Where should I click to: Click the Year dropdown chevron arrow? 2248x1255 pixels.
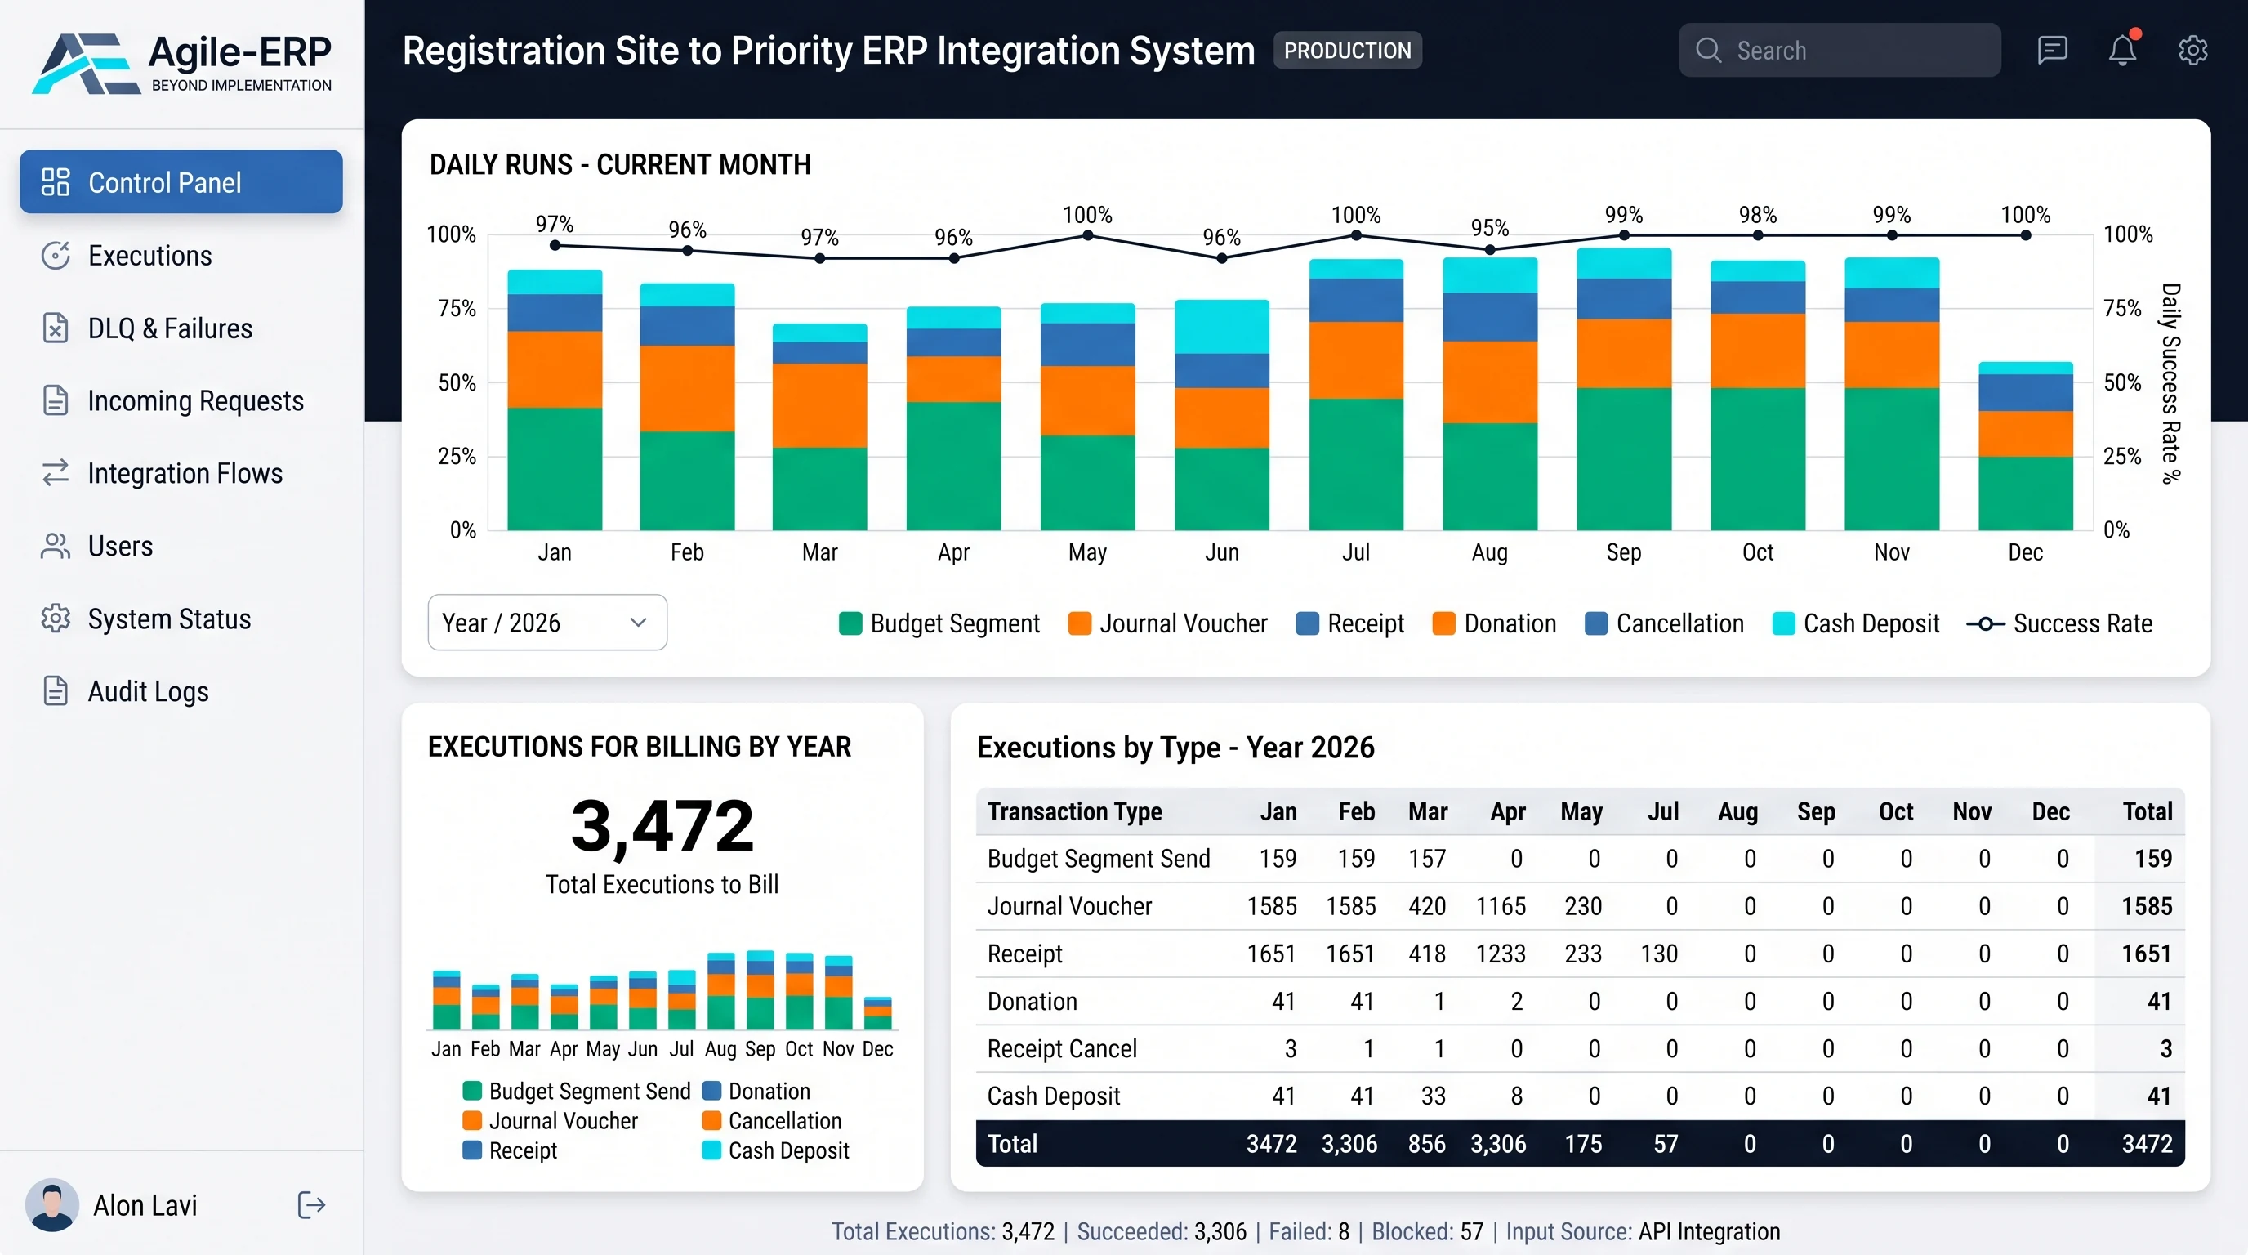(638, 623)
